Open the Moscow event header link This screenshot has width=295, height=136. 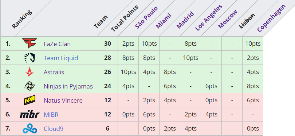228,19
